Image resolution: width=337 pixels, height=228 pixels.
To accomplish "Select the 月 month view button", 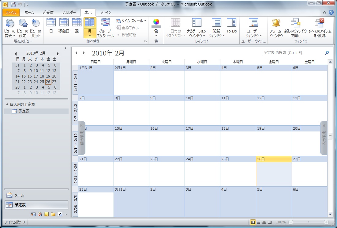I will coord(90,28).
